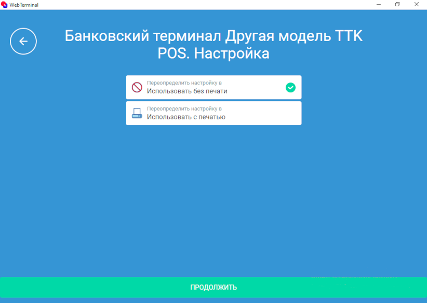This screenshot has height=303, width=427.
Task: Close the WebTerminal window
Action: tap(417, 5)
